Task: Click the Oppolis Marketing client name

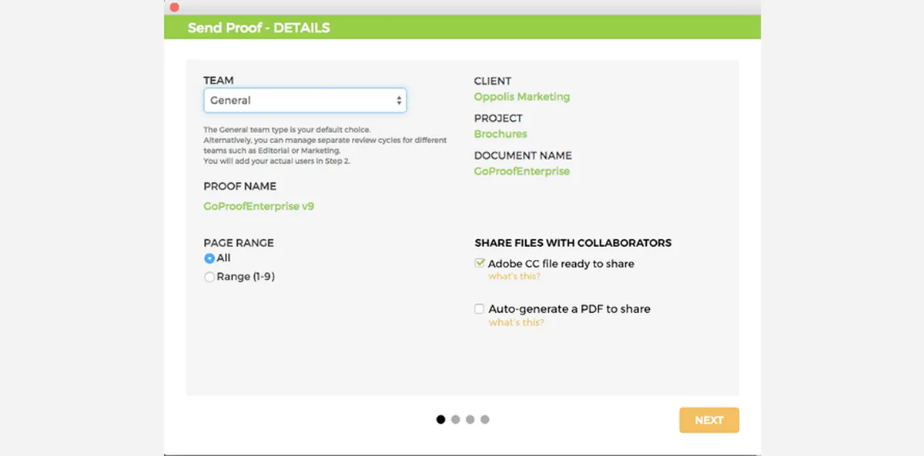Action: (x=522, y=97)
